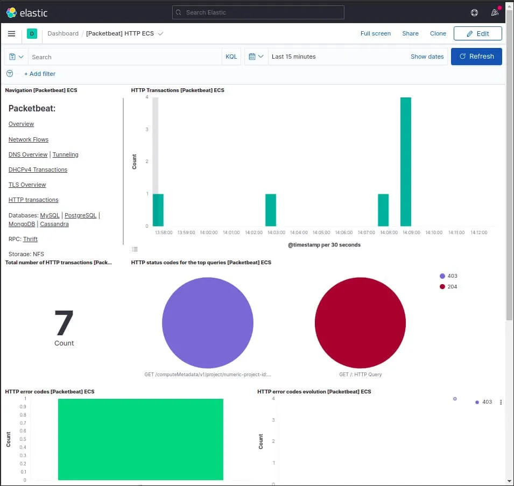This screenshot has width=514, height=486.
Task: Open the Cassandra link
Action: (x=54, y=224)
